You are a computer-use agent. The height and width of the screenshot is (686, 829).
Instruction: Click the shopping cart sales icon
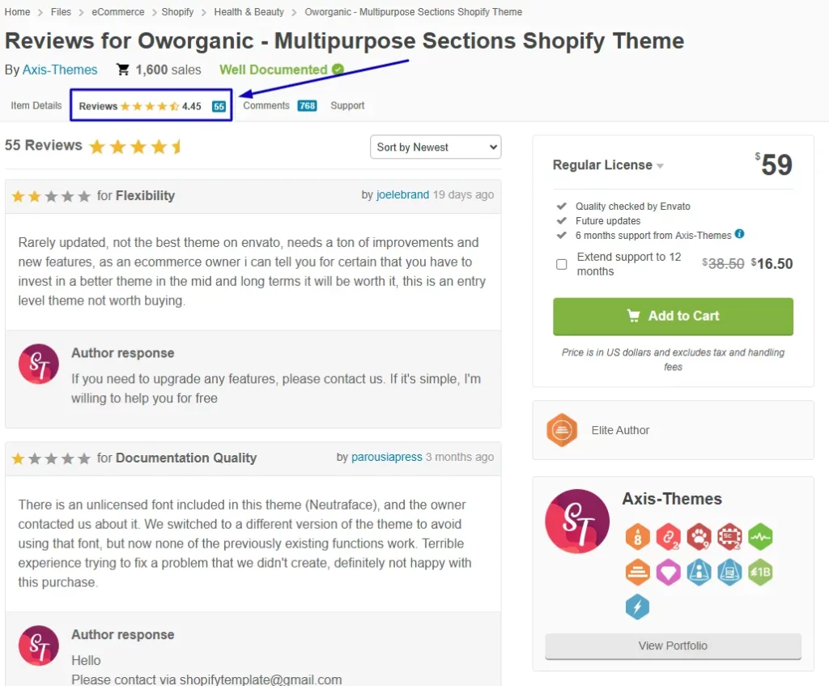123,70
